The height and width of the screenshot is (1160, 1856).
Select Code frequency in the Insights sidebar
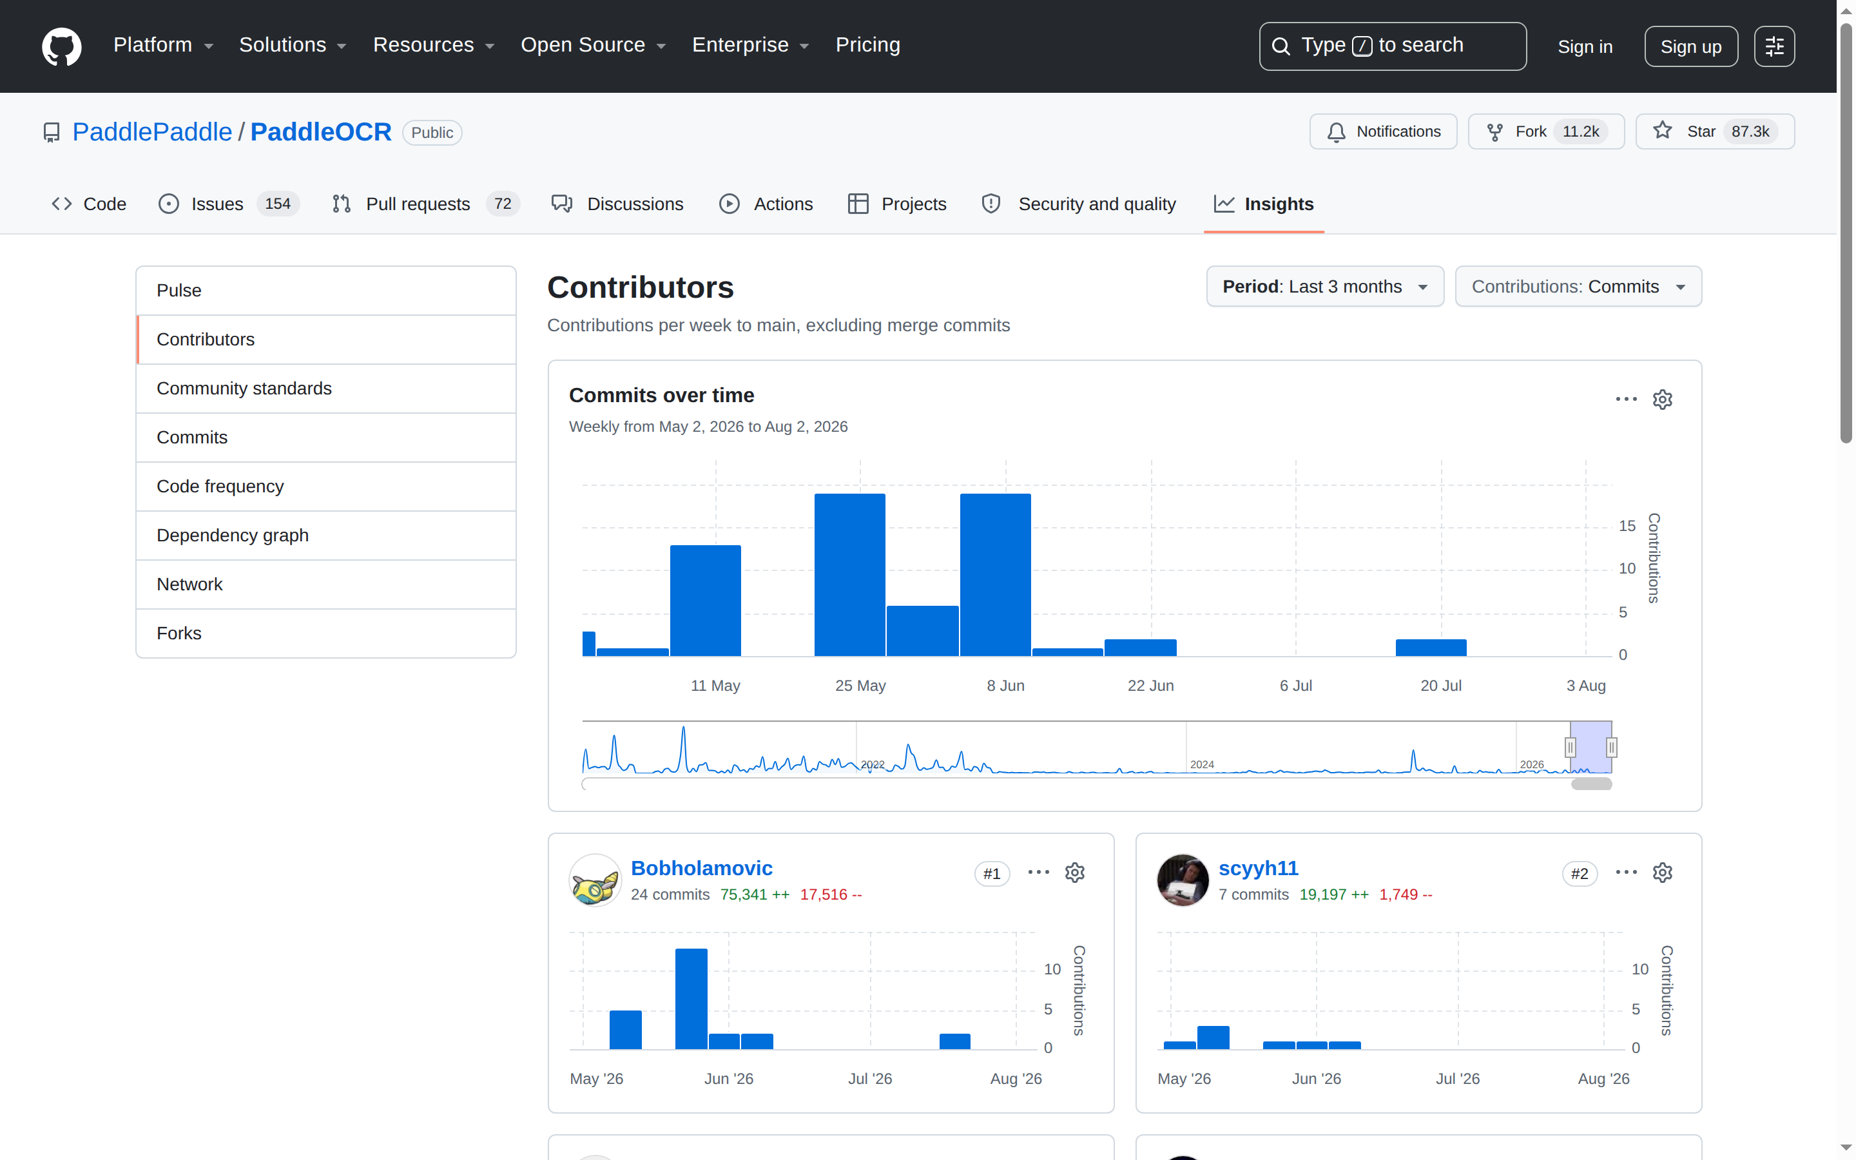coord(326,487)
